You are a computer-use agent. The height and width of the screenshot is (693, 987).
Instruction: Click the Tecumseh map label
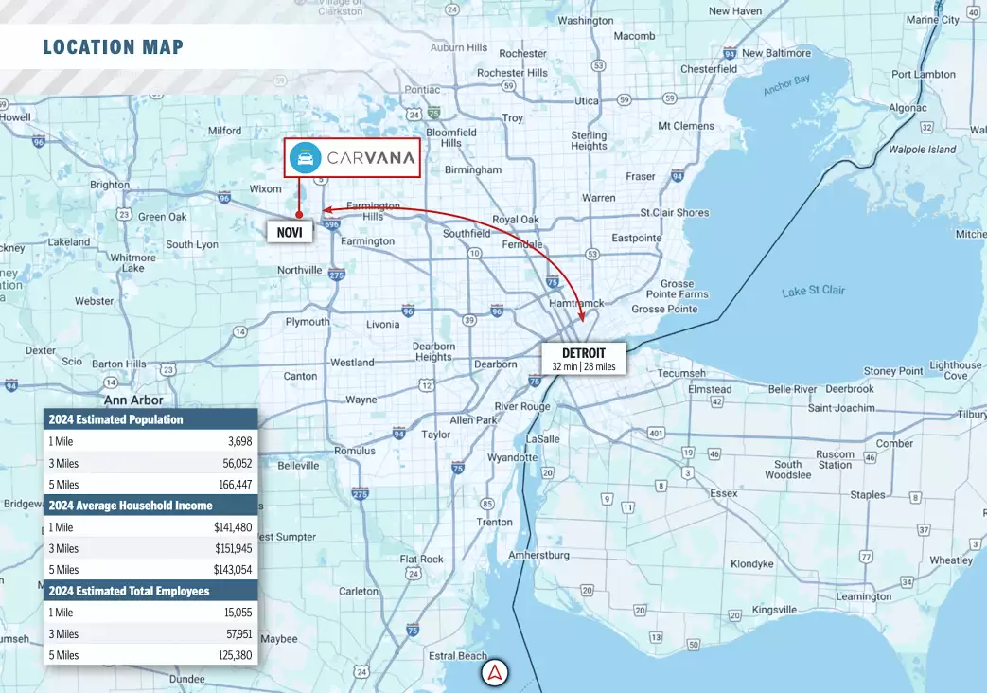(x=681, y=373)
